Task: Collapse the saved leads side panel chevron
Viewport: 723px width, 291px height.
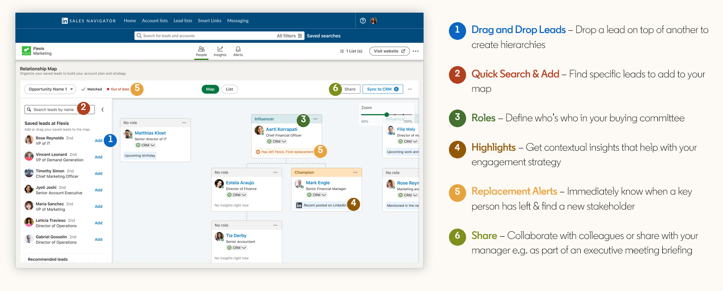Action: (x=103, y=110)
